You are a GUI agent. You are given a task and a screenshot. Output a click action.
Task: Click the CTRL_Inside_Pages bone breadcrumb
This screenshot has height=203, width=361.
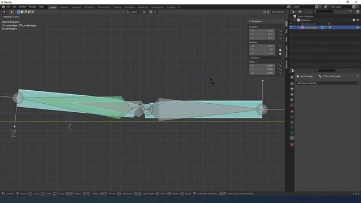tap(330, 77)
